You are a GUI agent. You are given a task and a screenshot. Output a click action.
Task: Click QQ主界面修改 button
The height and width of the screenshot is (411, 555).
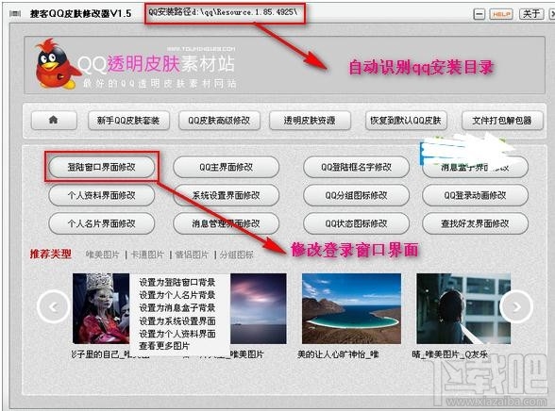tap(227, 167)
